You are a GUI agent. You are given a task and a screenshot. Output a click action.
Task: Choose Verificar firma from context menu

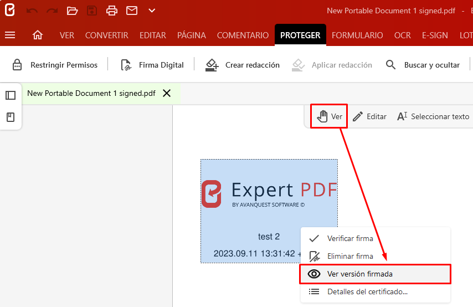pyautogui.click(x=376, y=238)
